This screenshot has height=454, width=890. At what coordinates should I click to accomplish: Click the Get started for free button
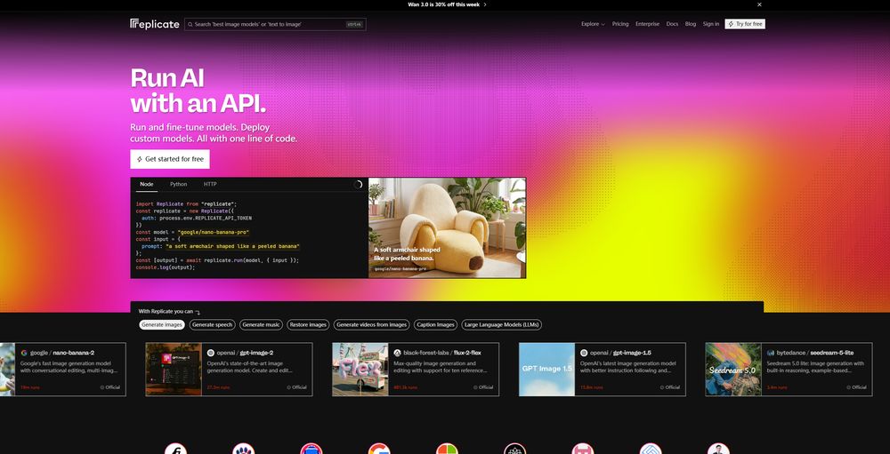coord(170,159)
